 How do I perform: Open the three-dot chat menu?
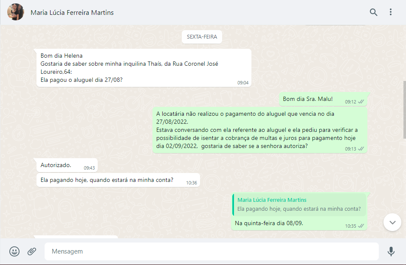tap(391, 12)
